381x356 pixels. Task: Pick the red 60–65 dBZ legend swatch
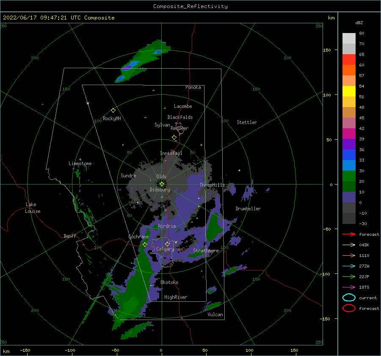point(349,60)
